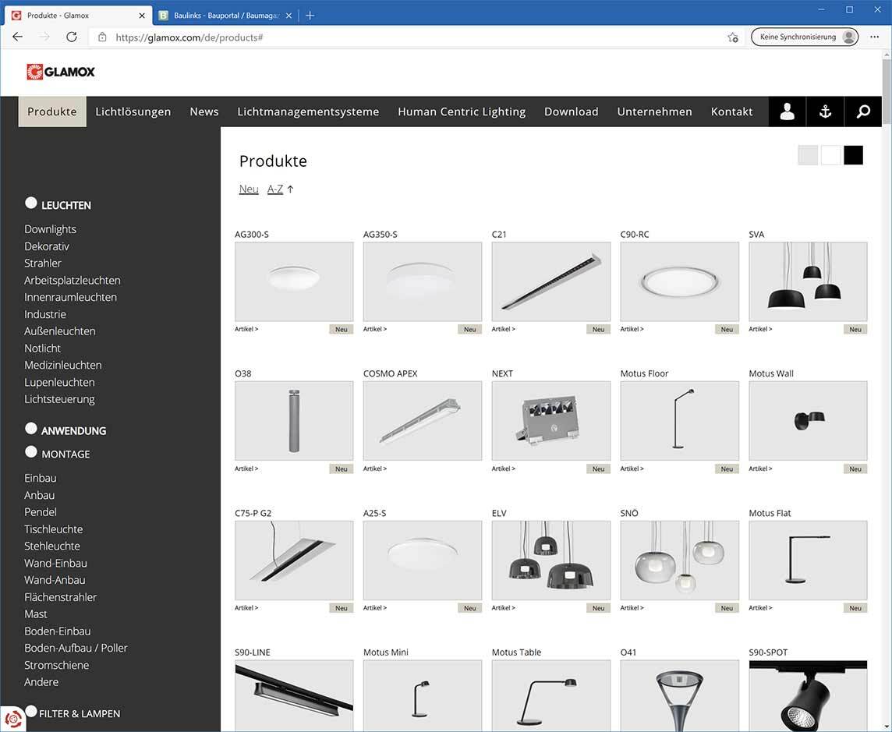This screenshot has height=732, width=892.
Task: Go back with browser back arrow
Action: coord(18,37)
